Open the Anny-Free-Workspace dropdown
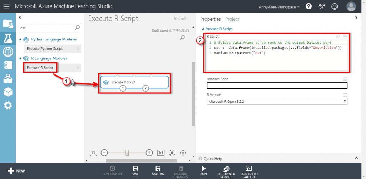The image size is (366, 179). pyautogui.click(x=279, y=7)
